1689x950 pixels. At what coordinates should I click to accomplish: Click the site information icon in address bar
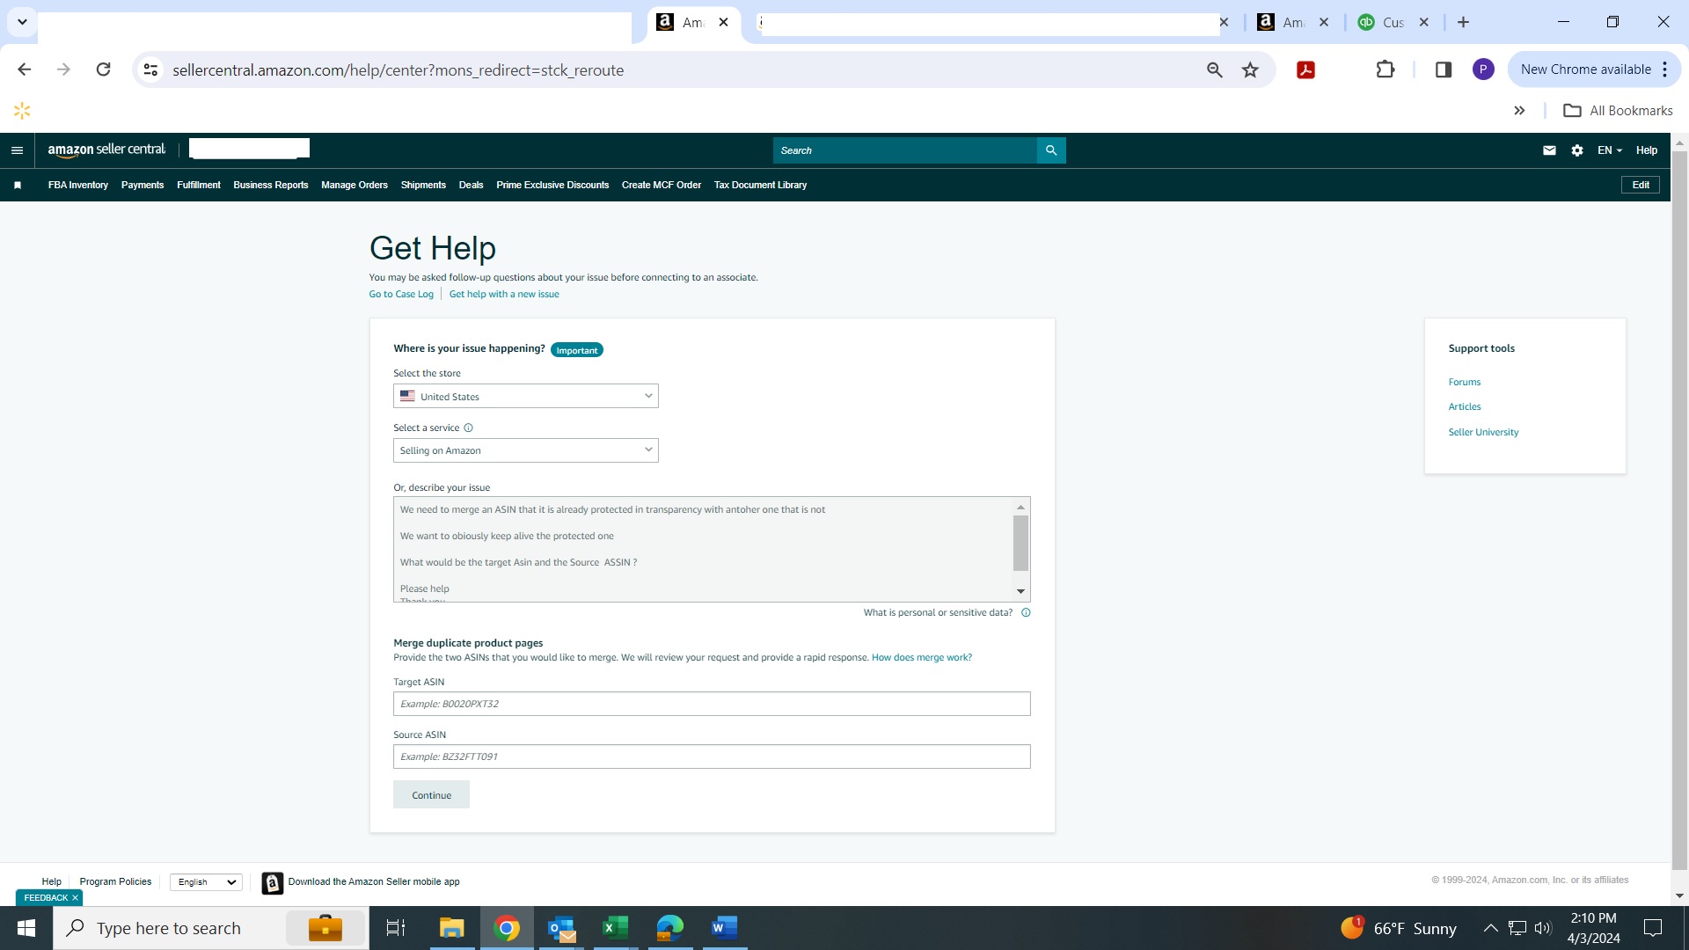tap(150, 69)
